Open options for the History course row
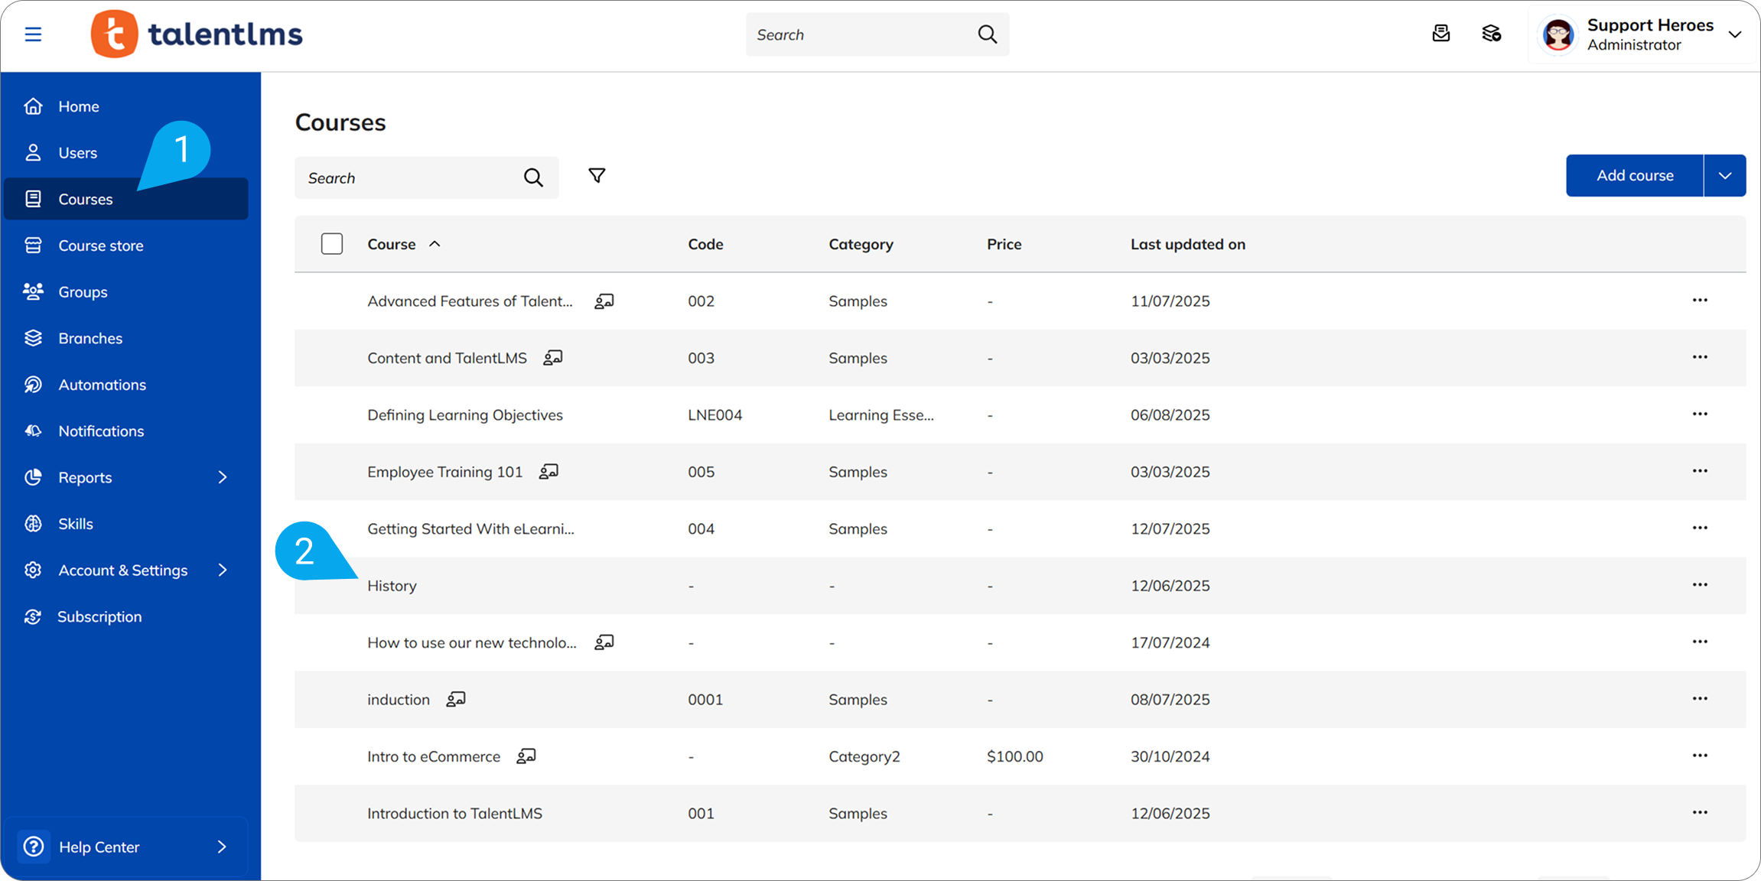Screen dimensions: 1761x881 1699,585
